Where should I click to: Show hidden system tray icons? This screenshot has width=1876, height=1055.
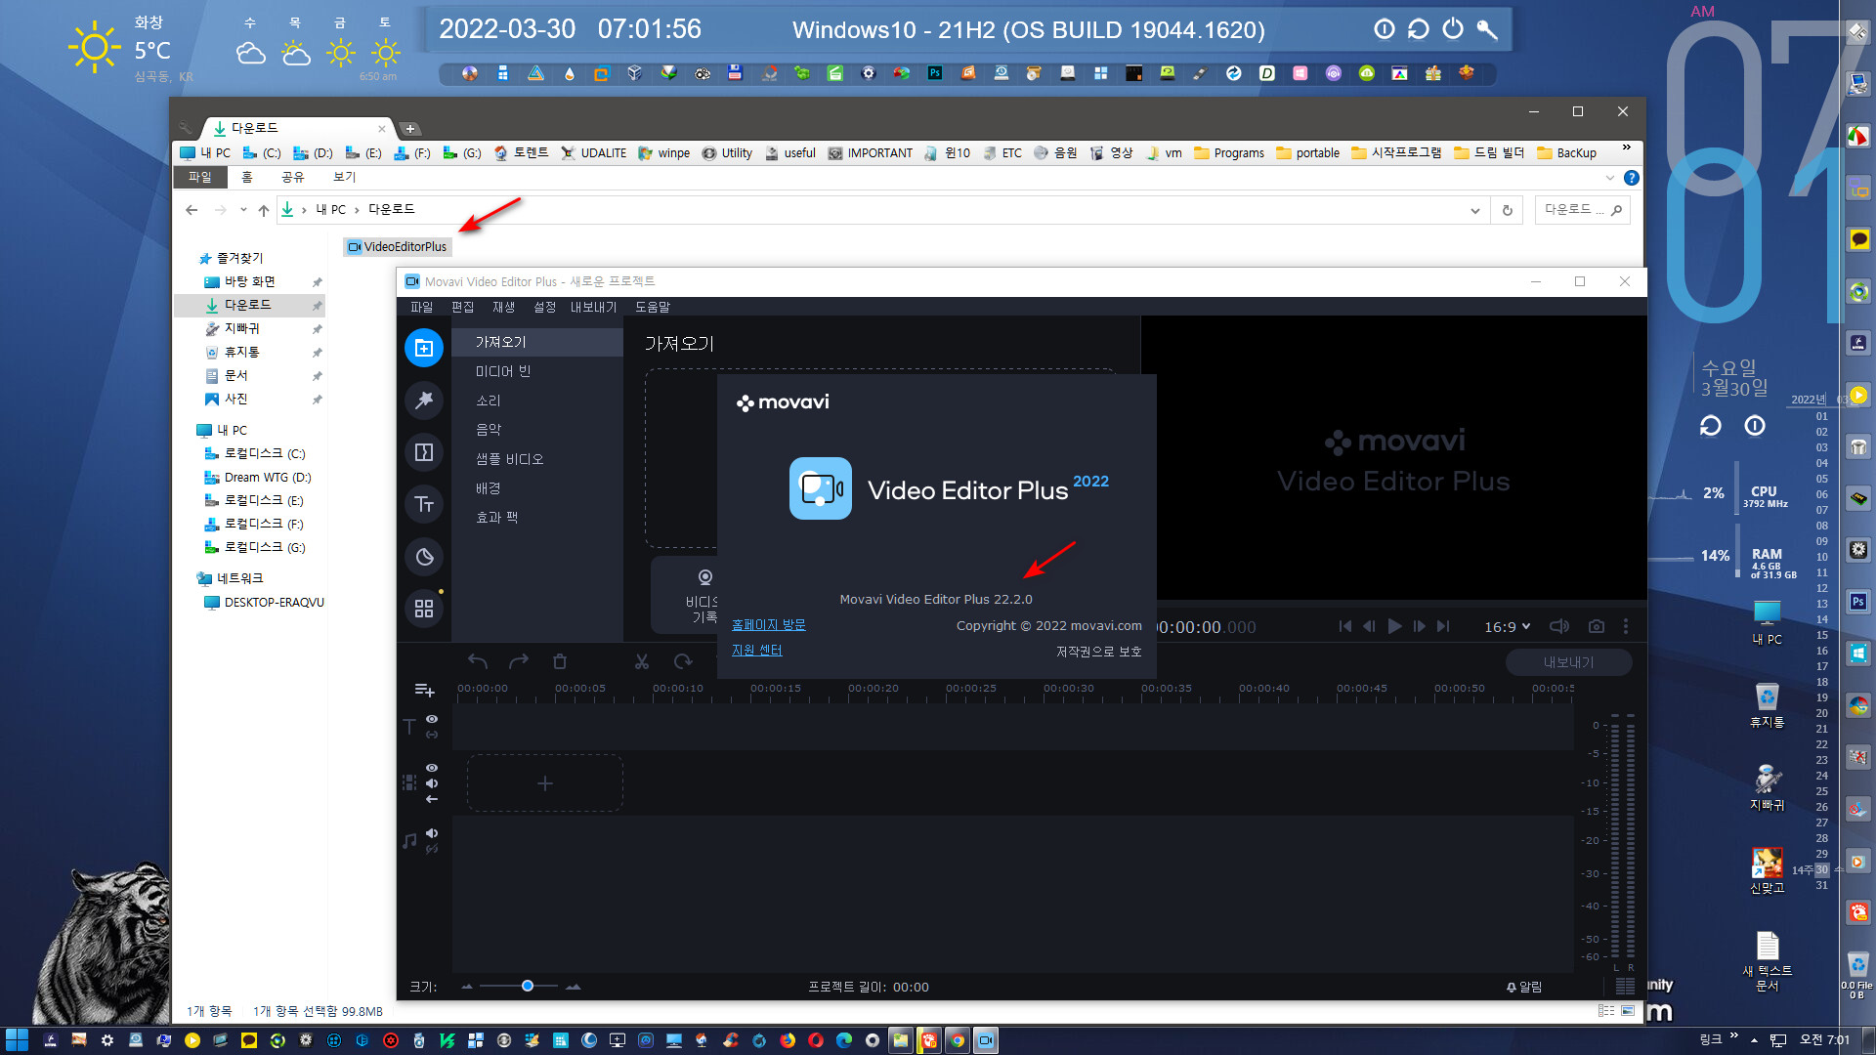pyautogui.click(x=1754, y=1040)
